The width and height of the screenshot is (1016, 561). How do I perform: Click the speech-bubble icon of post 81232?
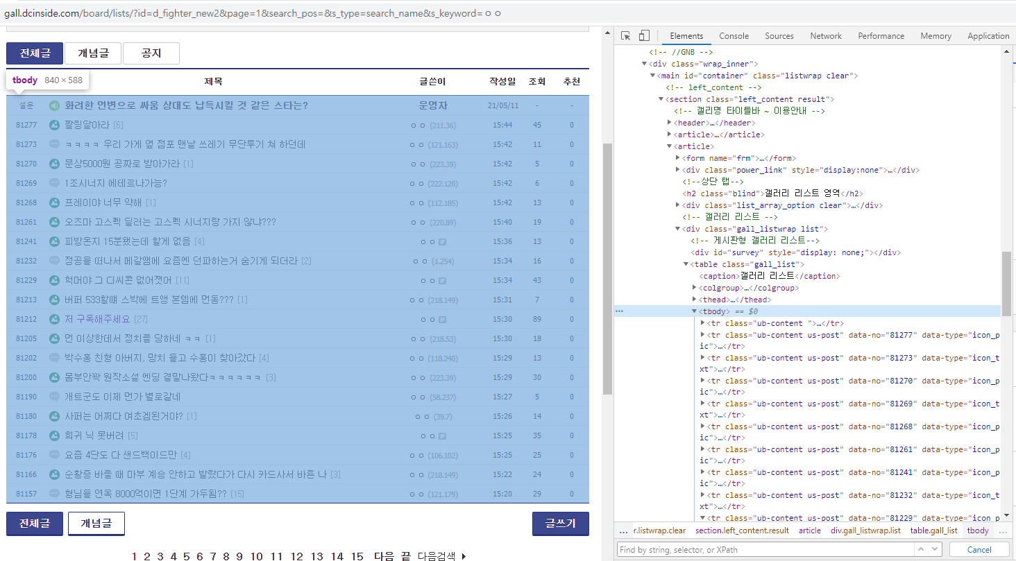point(54,261)
